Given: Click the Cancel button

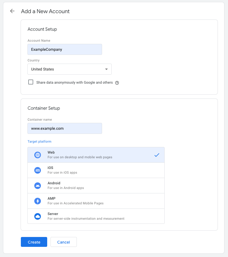Looking at the screenshot, I should [x=63, y=242].
